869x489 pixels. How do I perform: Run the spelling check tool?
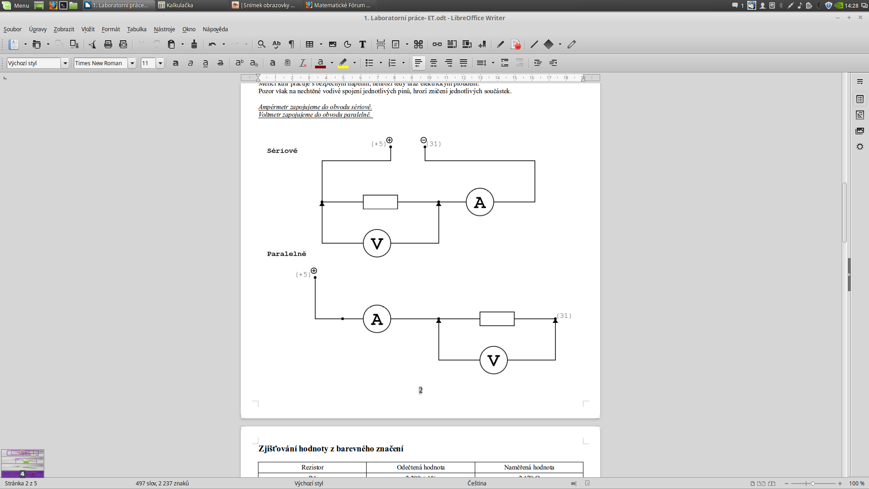tap(277, 44)
